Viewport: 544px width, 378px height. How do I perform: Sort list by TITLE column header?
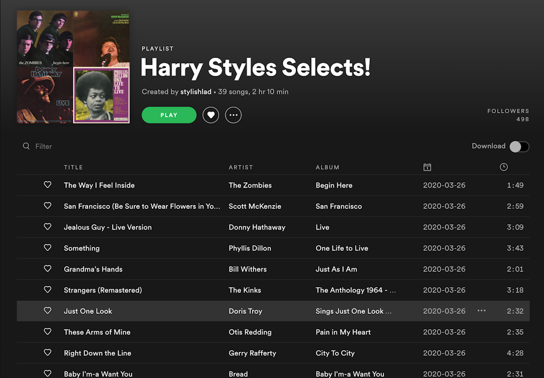point(73,167)
